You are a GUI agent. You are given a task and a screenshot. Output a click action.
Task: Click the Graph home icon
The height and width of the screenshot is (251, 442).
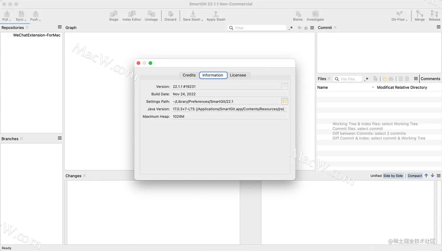coord(306,28)
